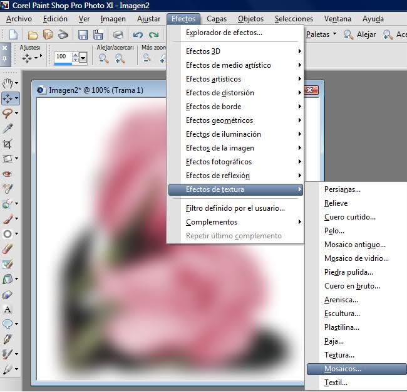Close the Imagen2 document window

click(311, 90)
